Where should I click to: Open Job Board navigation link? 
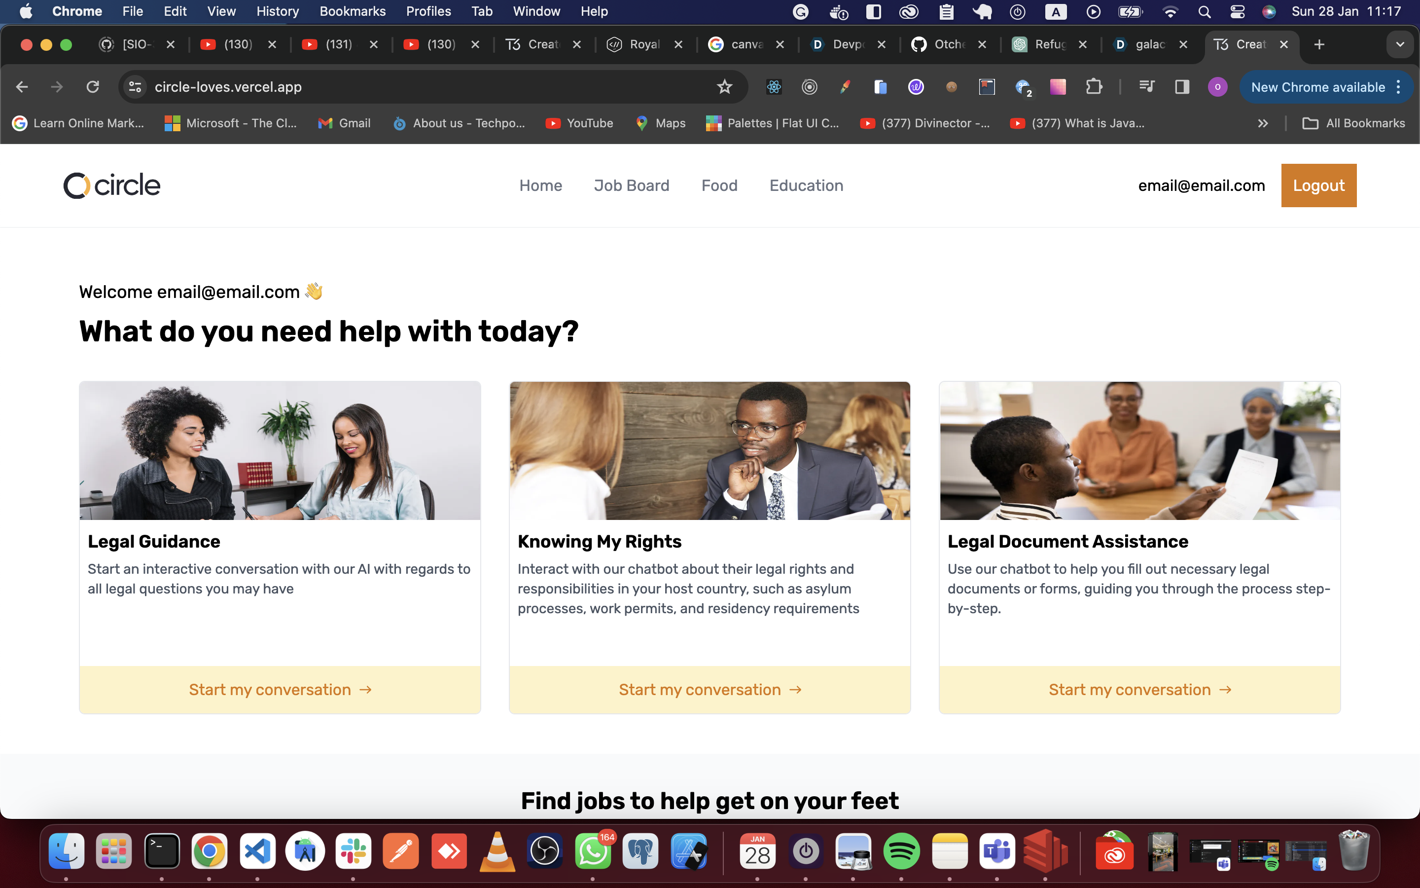coord(632,185)
